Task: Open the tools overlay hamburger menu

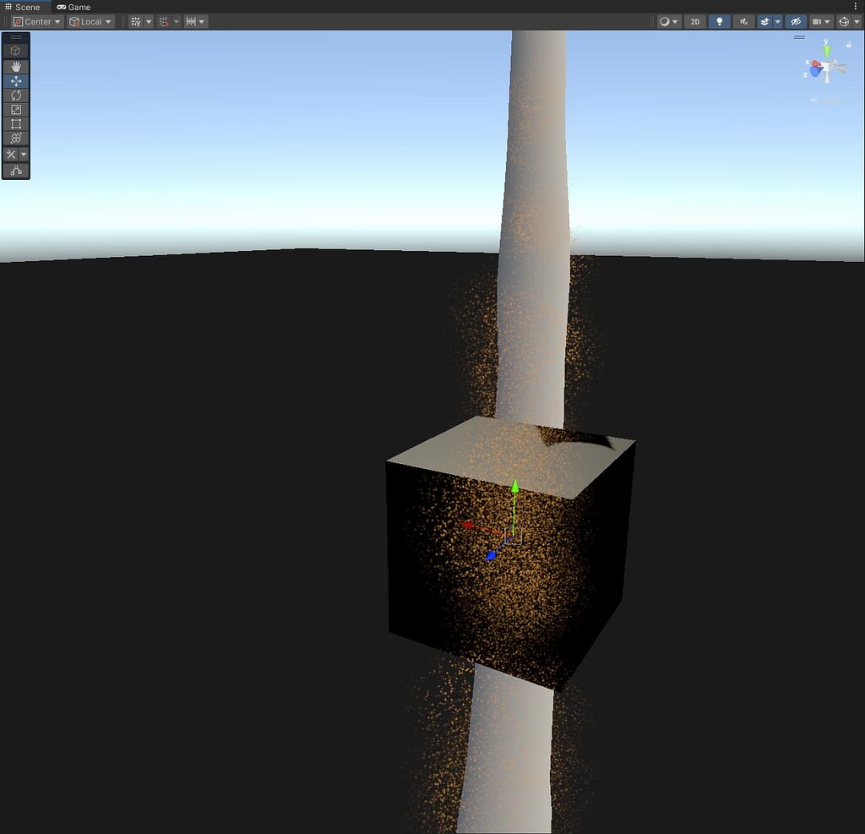Action: click(14, 35)
